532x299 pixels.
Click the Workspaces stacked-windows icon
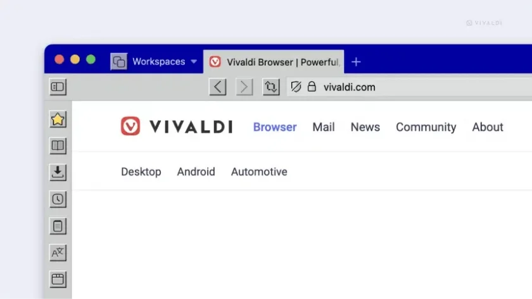[119, 61]
